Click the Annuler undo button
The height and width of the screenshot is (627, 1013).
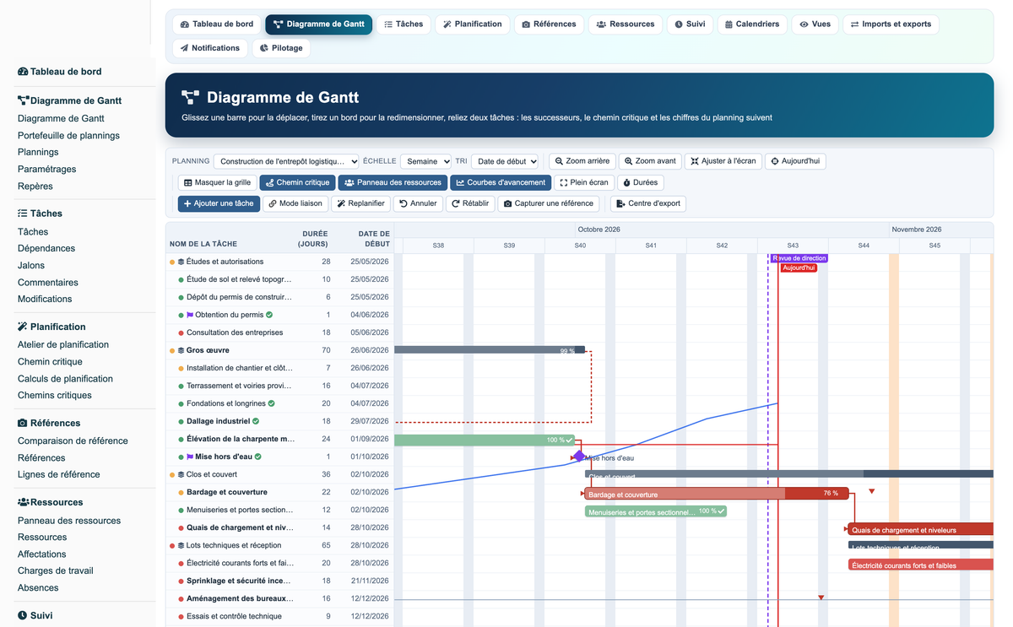coord(418,203)
